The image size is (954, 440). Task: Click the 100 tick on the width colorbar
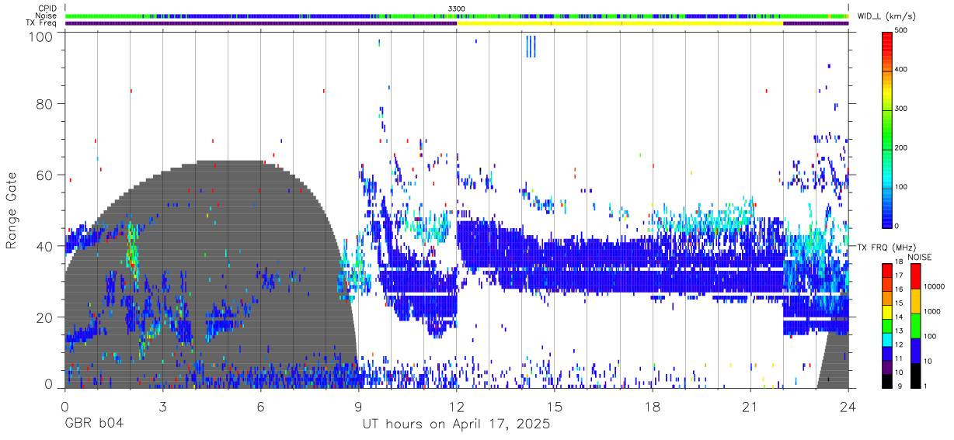(901, 186)
